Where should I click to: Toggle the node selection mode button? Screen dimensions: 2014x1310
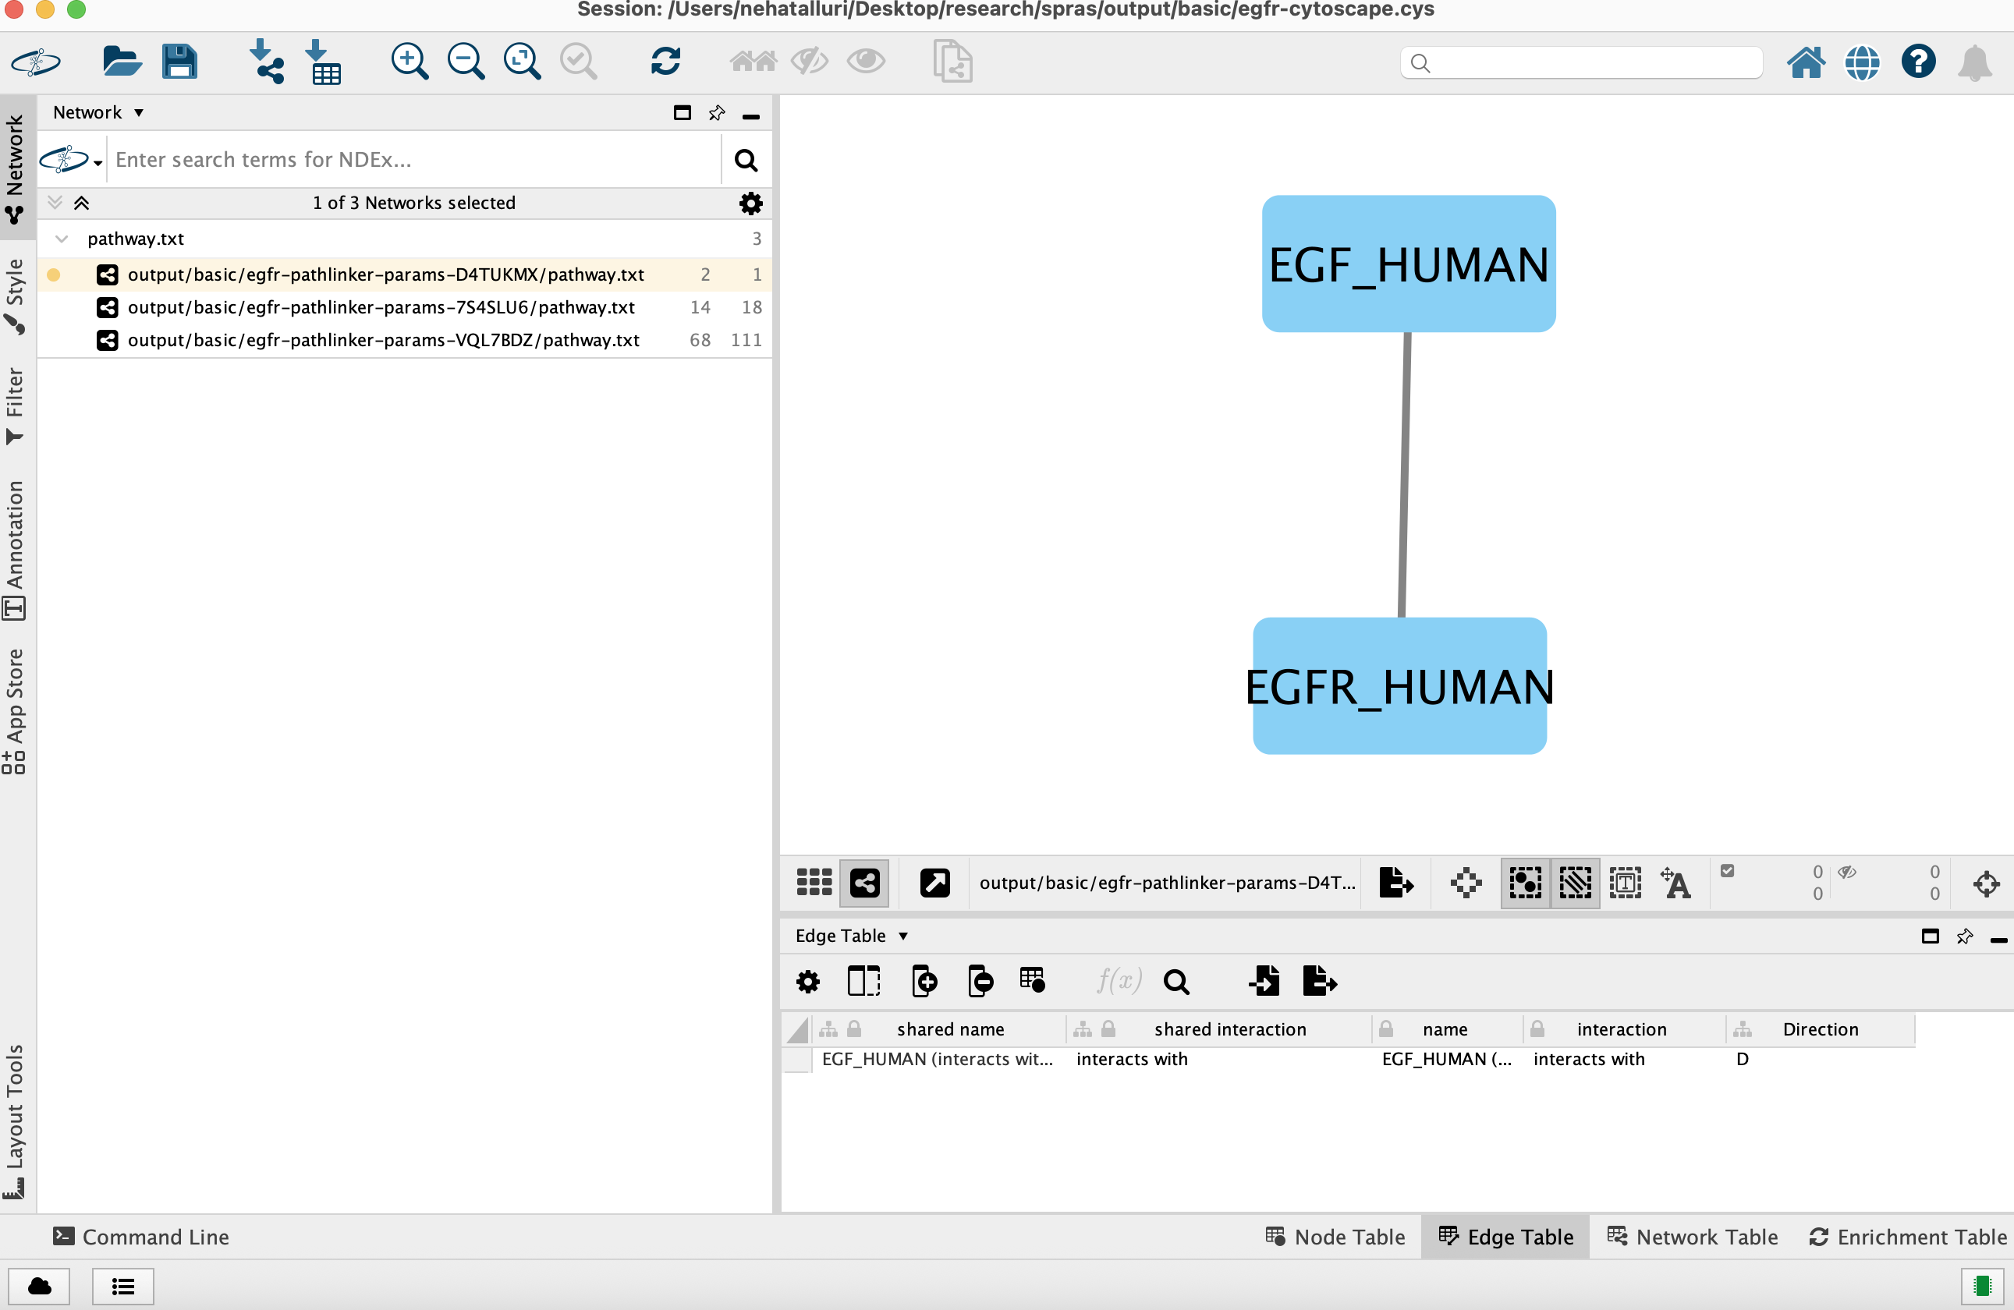(1525, 883)
